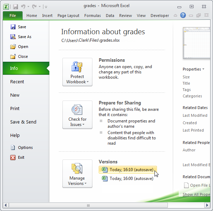
Task: Click the Excel application icon in title bar
Action: click(6, 6)
